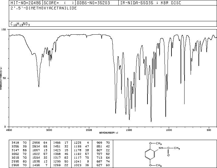Select the molecular formula C10H13NO3

[x=20, y=24]
